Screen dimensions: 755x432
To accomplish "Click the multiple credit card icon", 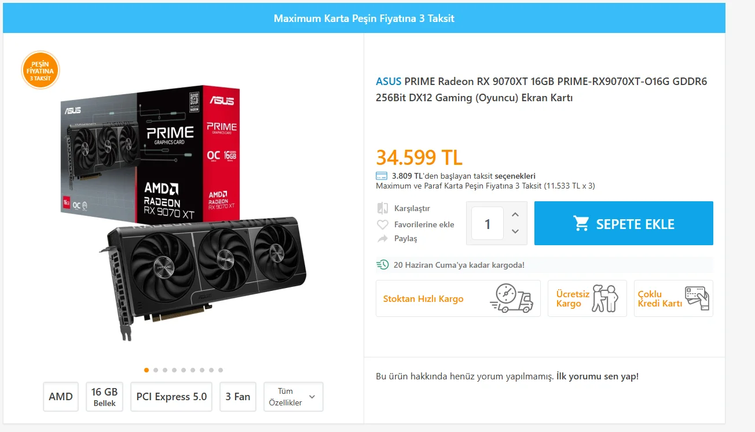I will point(697,298).
